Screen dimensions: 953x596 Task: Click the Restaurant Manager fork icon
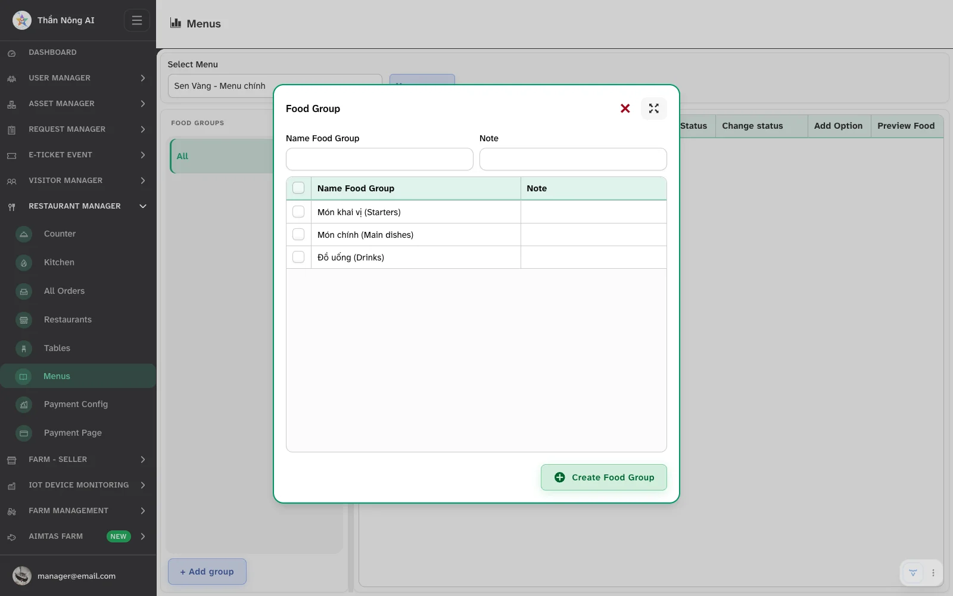pos(11,207)
